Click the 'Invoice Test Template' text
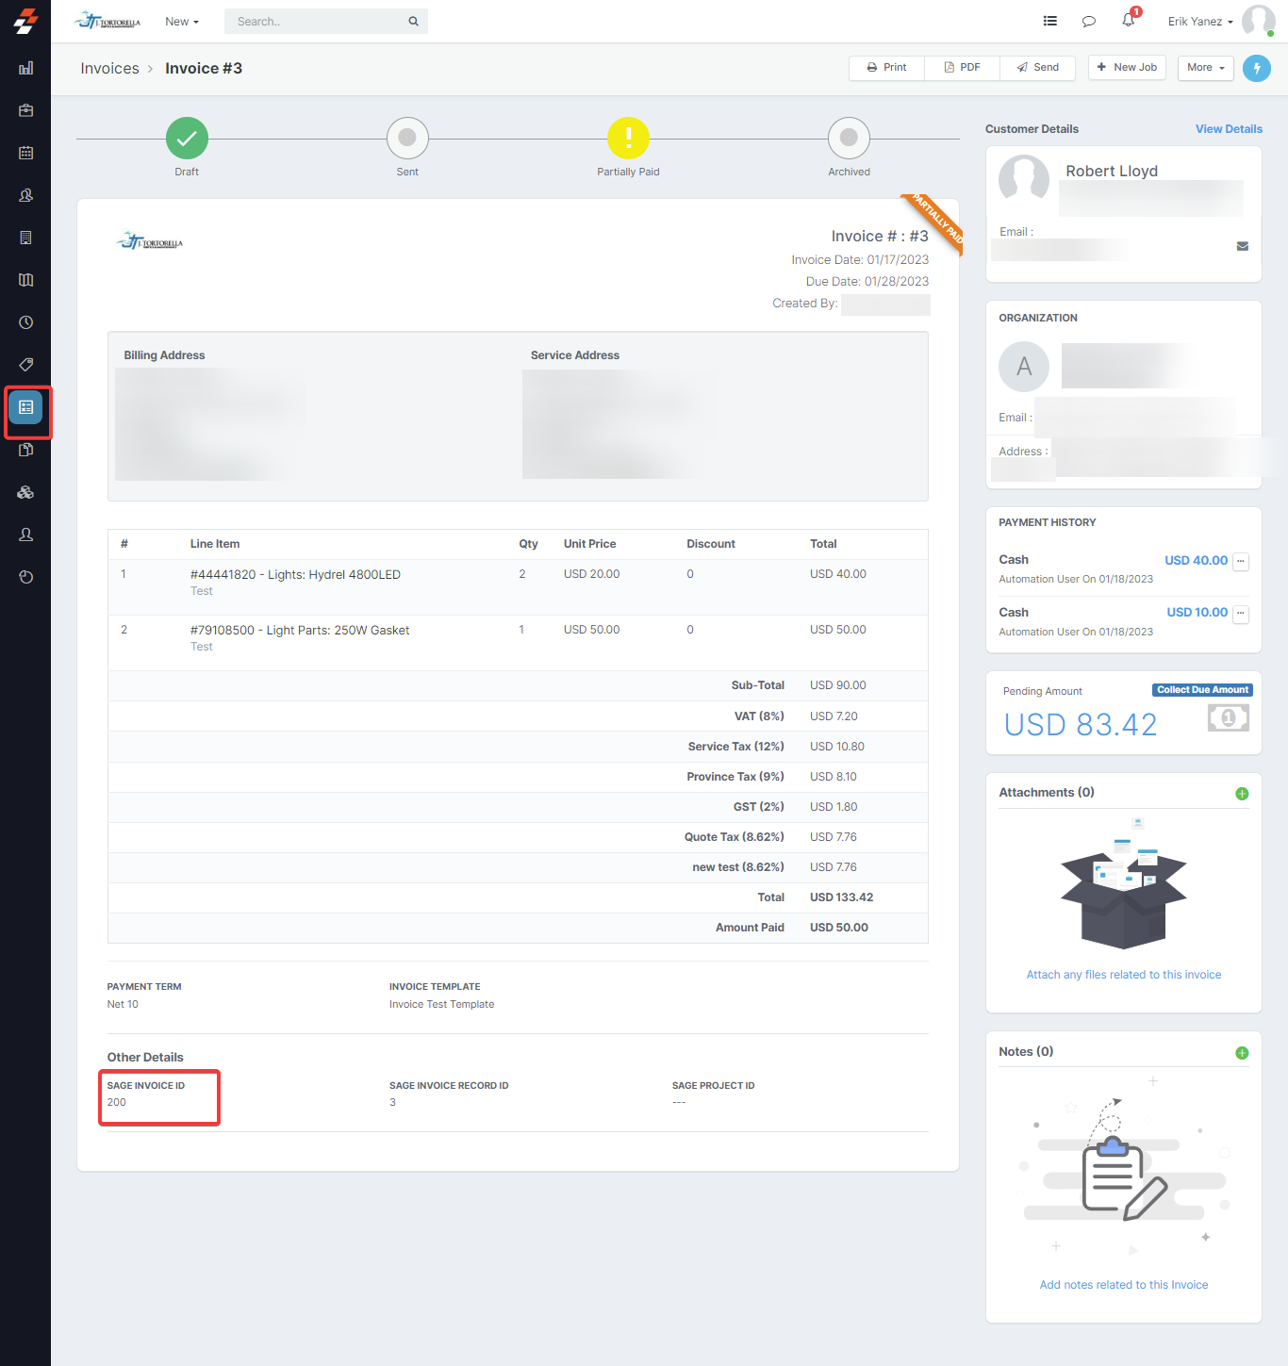Viewport: 1288px width, 1366px height. coord(442,1005)
